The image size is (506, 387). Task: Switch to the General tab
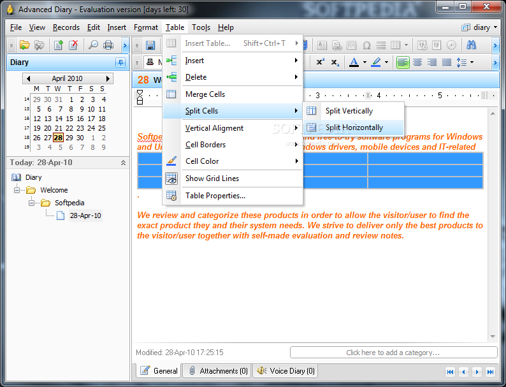(x=159, y=371)
